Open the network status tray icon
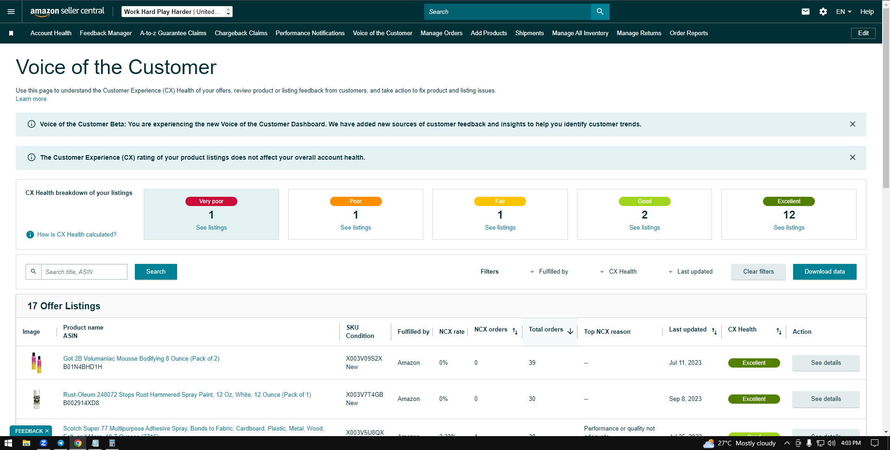Viewport: 890px width, 450px height. [820, 443]
